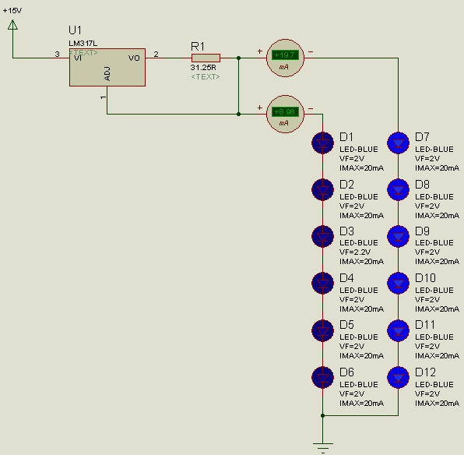Select LED D12 diode symbol
The height and width of the screenshot is (455, 464).
click(x=398, y=378)
